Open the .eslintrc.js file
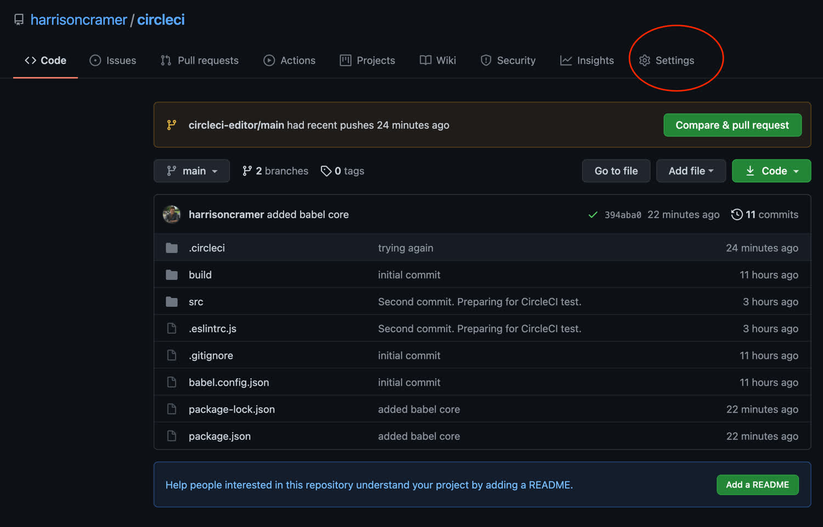This screenshot has height=527, width=823. click(x=212, y=329)
